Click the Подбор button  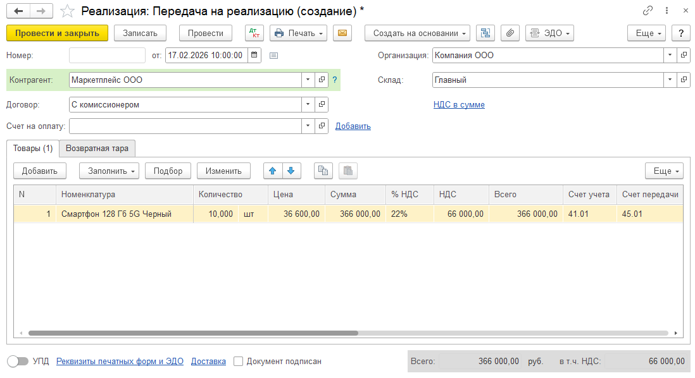tap(168, 171)
